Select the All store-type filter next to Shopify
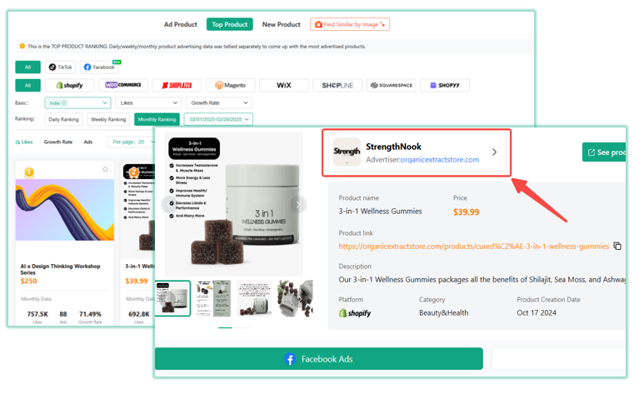The height and width of the screenshot is (394, 644). [x=28, y=85]
